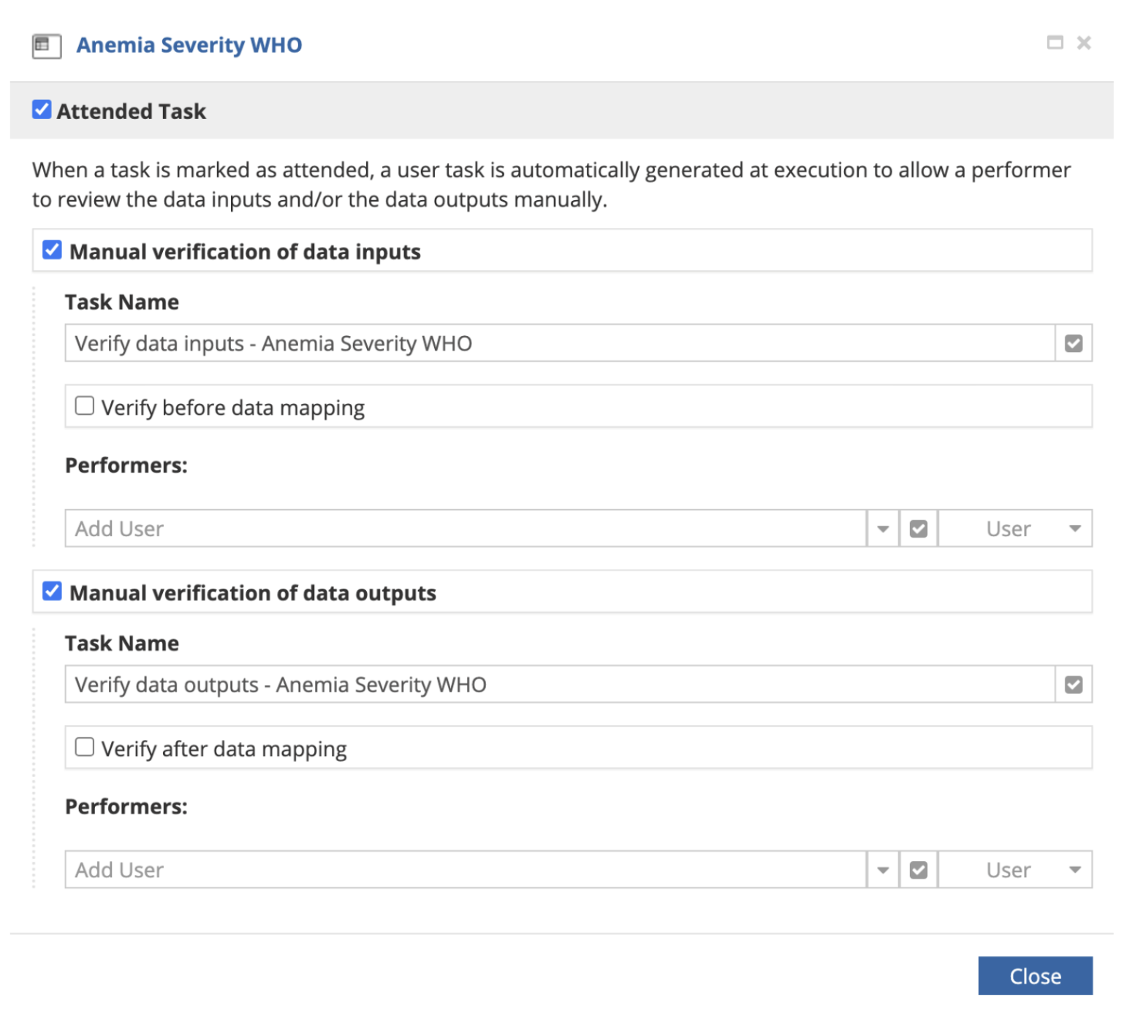Viewport: 1124px width, 1024px height.
Task: Enable Verify before data mapping
Action: [85, 406]
